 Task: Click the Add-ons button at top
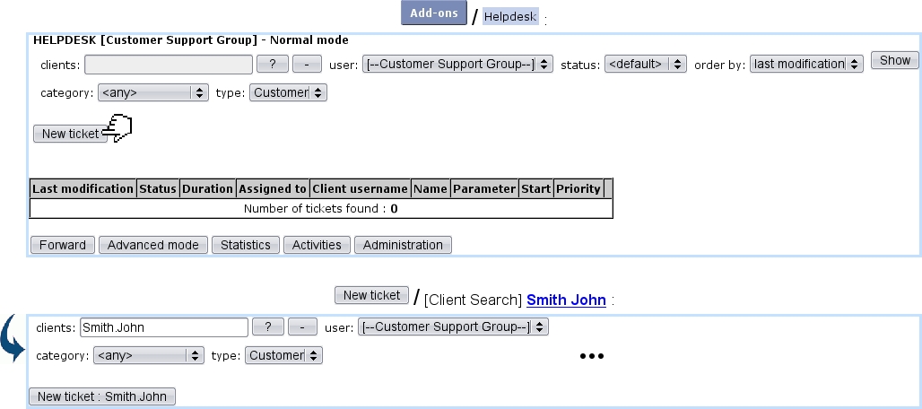(x=434, y=13)
